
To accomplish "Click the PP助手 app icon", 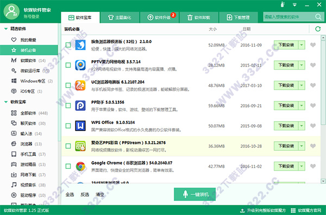I will pyautogui.click(x=80, y=105).
